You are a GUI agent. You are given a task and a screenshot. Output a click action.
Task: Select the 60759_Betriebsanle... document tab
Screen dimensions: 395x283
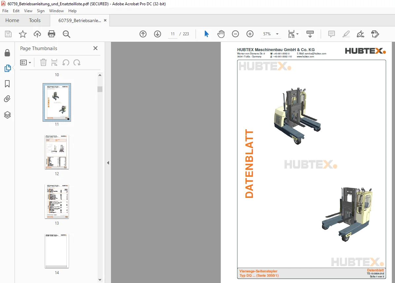[80, 21]
